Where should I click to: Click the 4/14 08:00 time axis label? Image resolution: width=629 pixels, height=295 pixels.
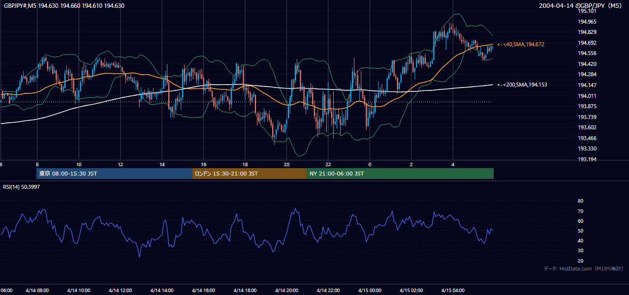[37, 290]
